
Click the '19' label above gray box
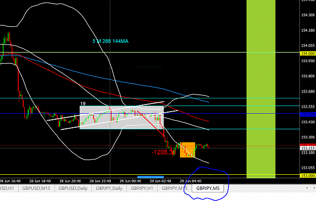83,104
